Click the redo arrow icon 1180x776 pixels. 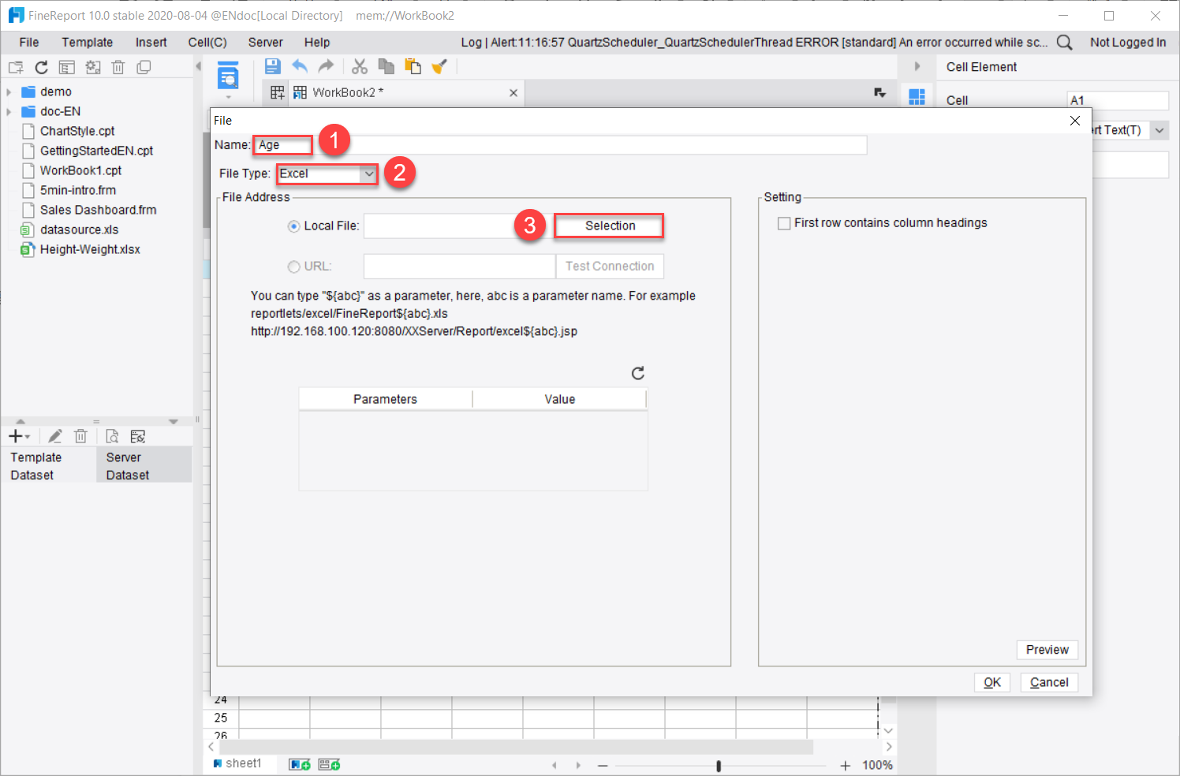point(326,66)
